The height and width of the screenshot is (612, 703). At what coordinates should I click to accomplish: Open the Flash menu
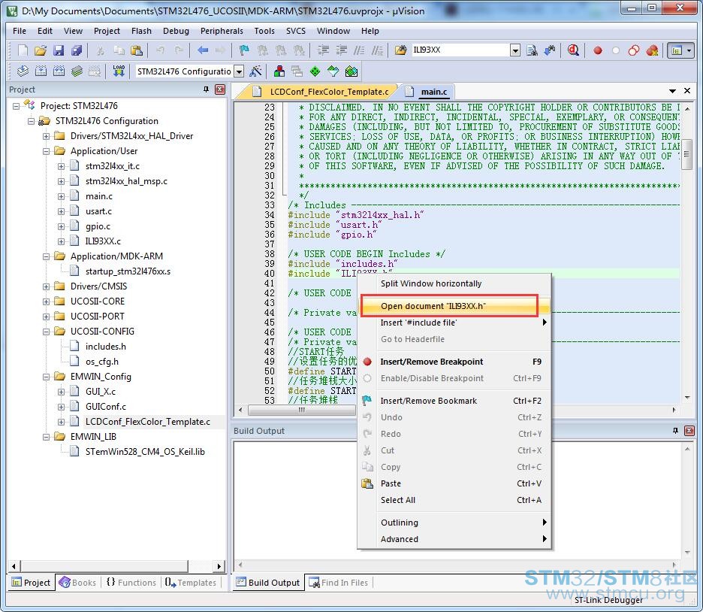(141, 31)
